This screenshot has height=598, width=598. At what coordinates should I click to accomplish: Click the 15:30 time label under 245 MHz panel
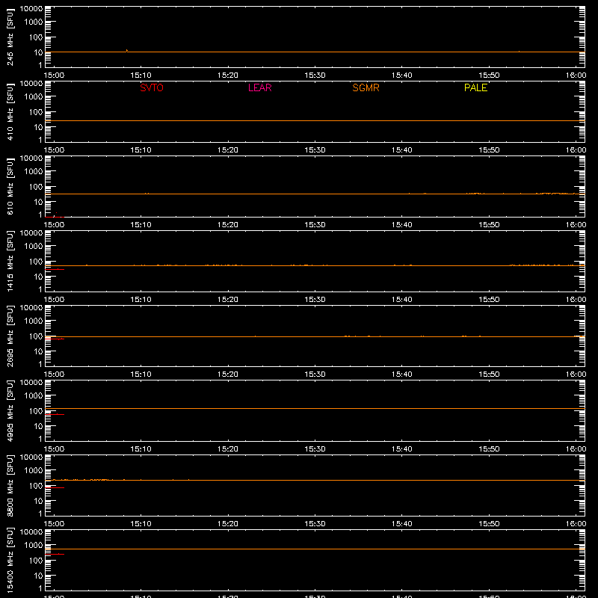(x=315, y=75)
